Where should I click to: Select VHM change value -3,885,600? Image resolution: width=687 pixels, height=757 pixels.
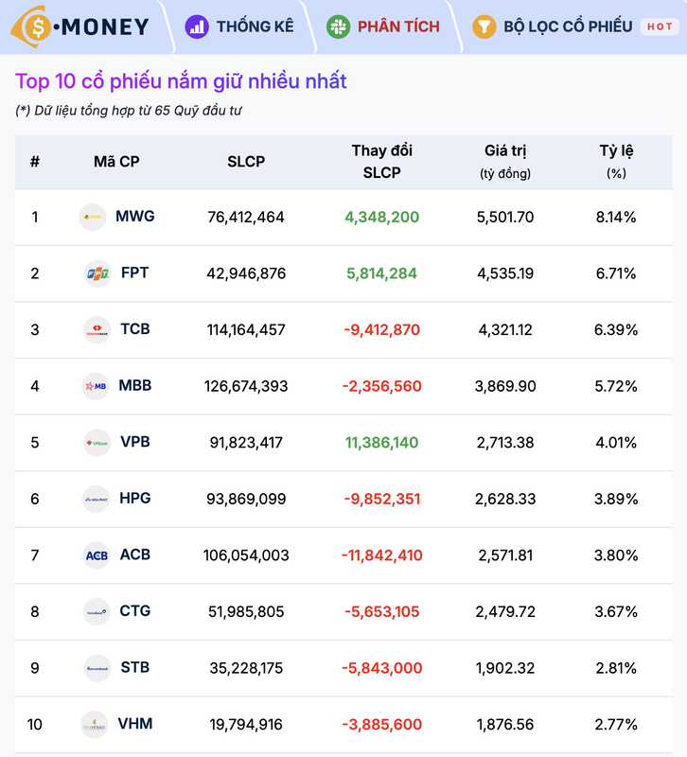click(382, 725)
